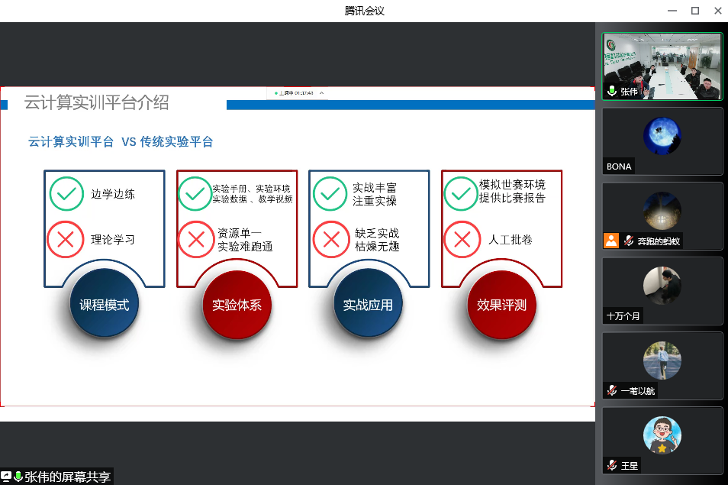Click the screen share icon in bottom-left corner

click(7, 477)
